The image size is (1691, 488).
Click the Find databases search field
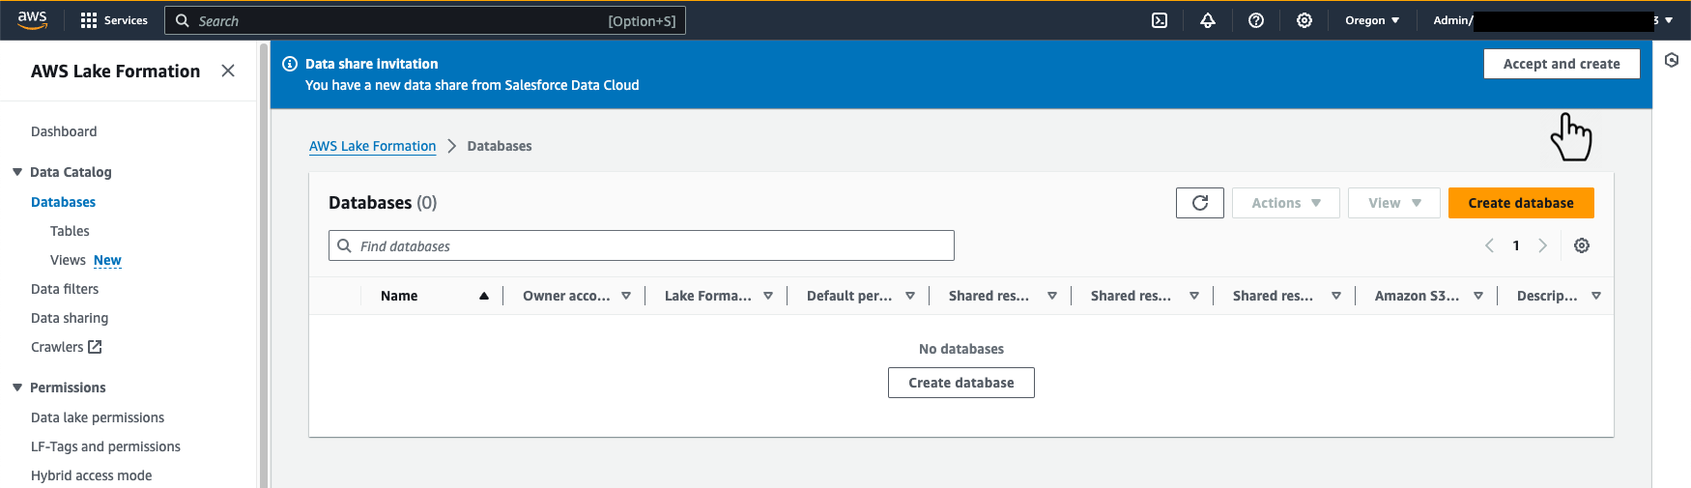(647, 246)
